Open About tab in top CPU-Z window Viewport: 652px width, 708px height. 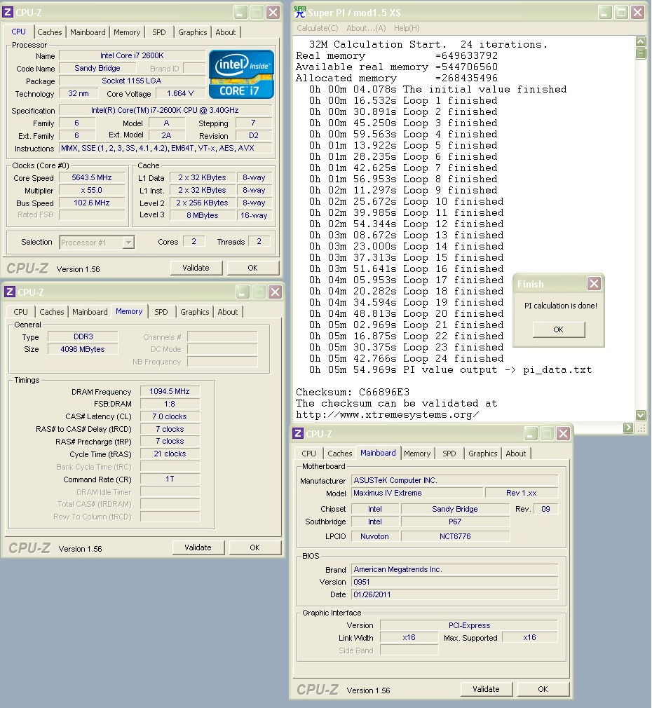pyautogui.click(x=225, y=32)
